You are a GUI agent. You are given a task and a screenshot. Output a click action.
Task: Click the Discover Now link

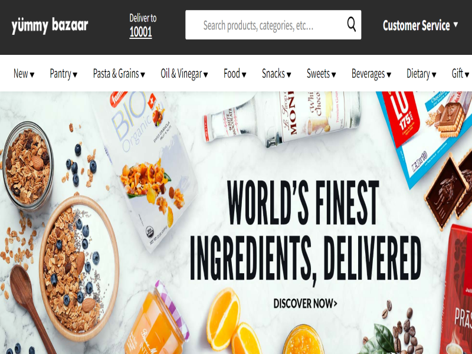305,303
